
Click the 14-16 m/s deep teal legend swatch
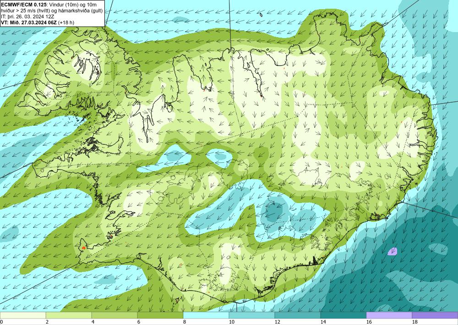tap(343, 315)
